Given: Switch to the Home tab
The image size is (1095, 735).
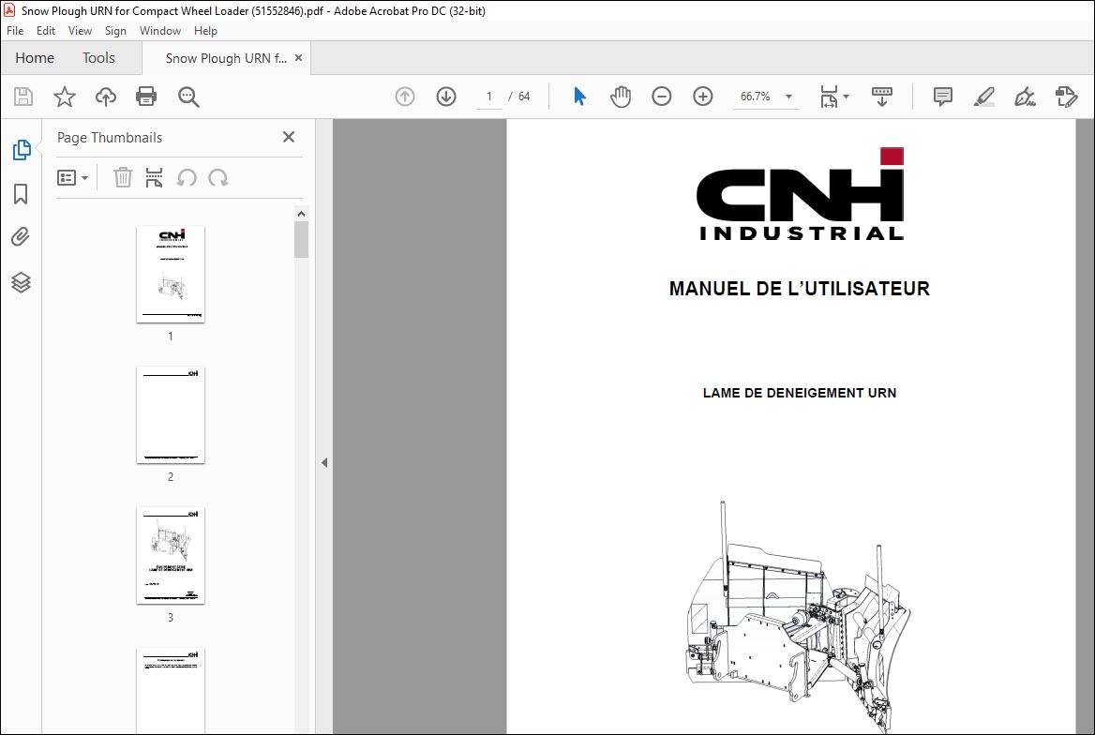Looking at the screenshot, I should coord(35,58).
